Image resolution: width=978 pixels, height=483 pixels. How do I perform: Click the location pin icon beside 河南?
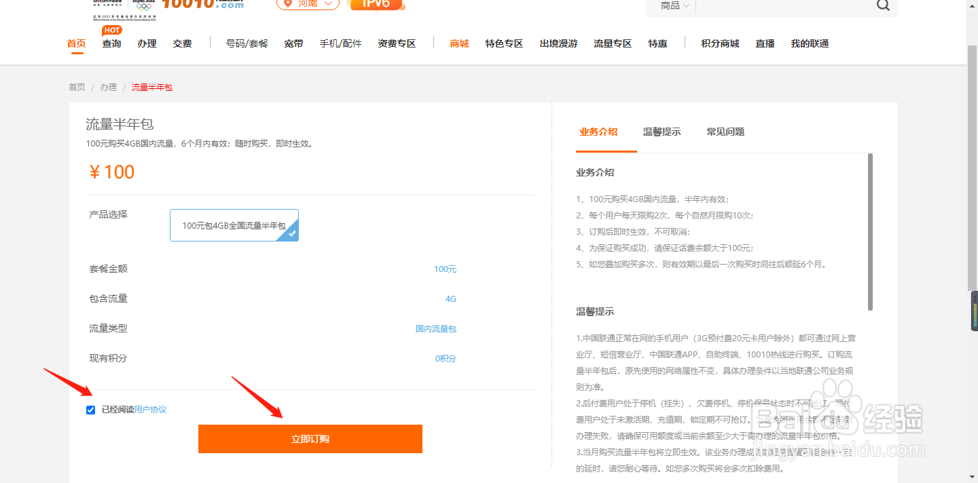pyautogui.click(x=288, y=4)
